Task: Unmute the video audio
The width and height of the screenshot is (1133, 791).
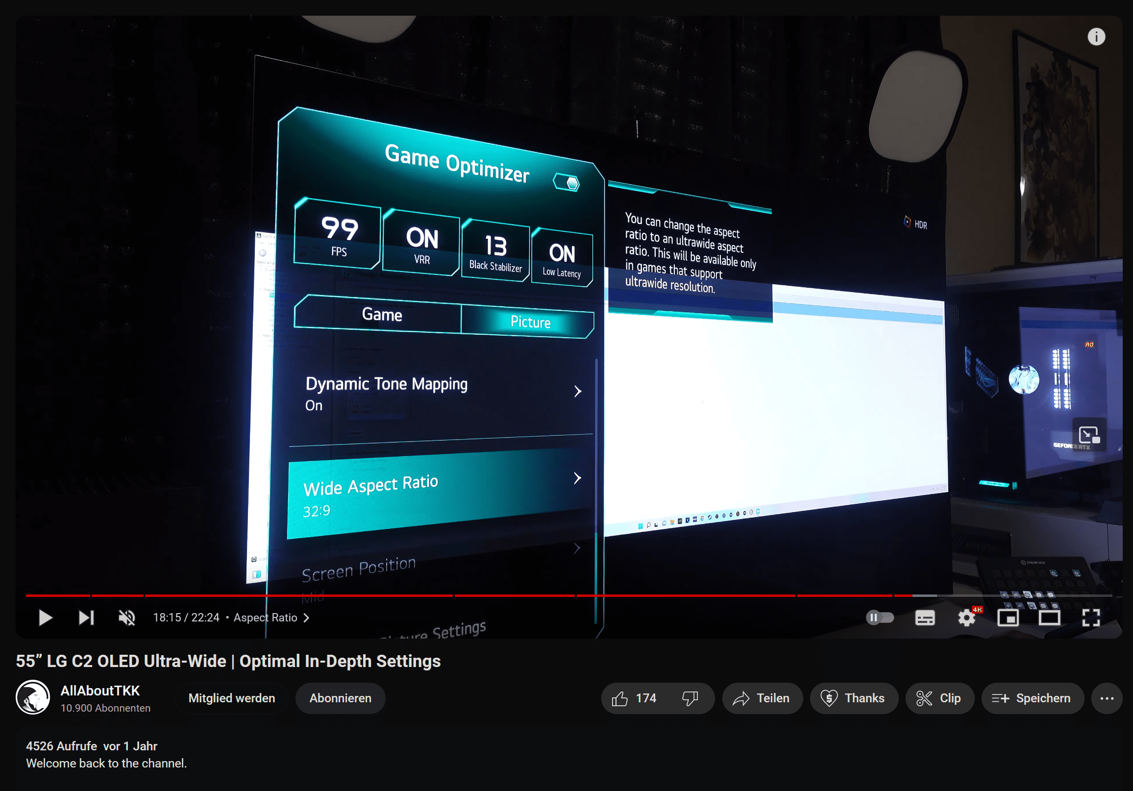Action: [x=127, y=618]
